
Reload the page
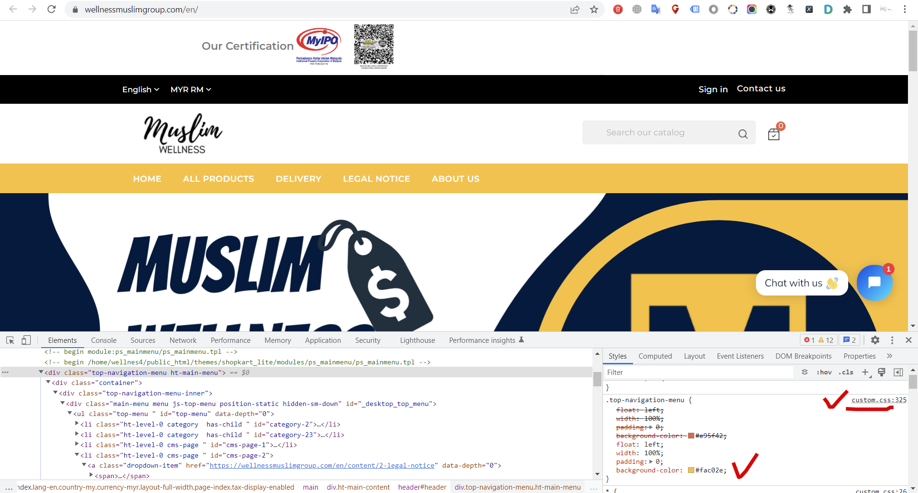pos(52,10)
